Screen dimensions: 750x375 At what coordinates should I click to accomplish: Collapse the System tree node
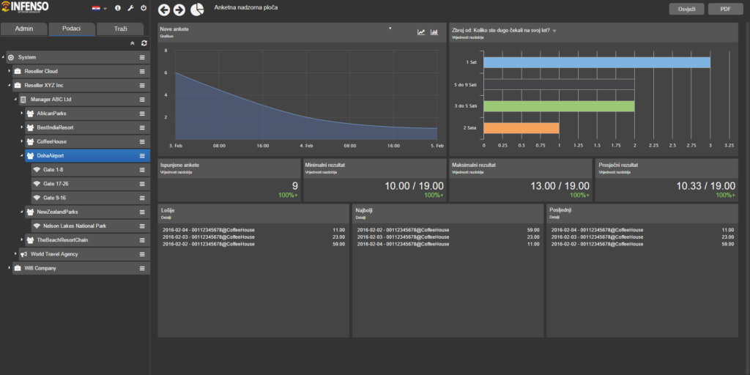pos(4,57)
